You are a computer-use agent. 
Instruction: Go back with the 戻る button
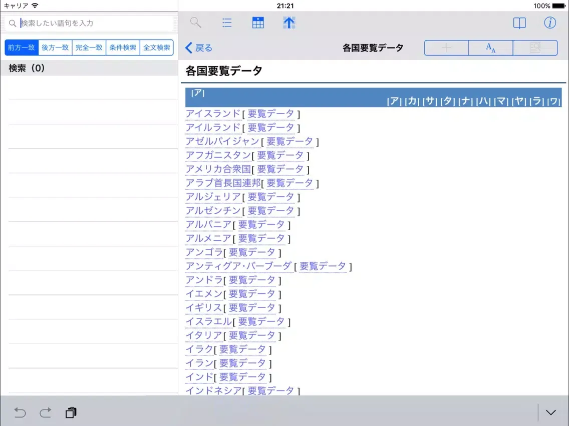coord(198,48)
